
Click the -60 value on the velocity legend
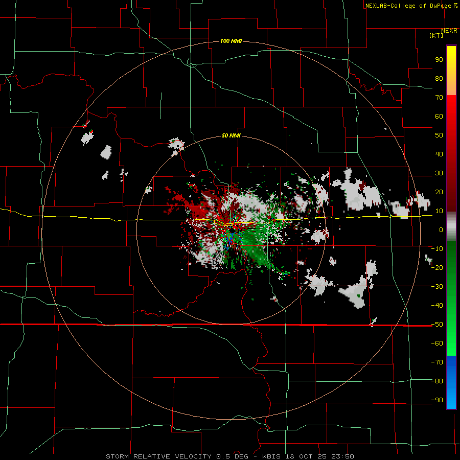point(437,343)
